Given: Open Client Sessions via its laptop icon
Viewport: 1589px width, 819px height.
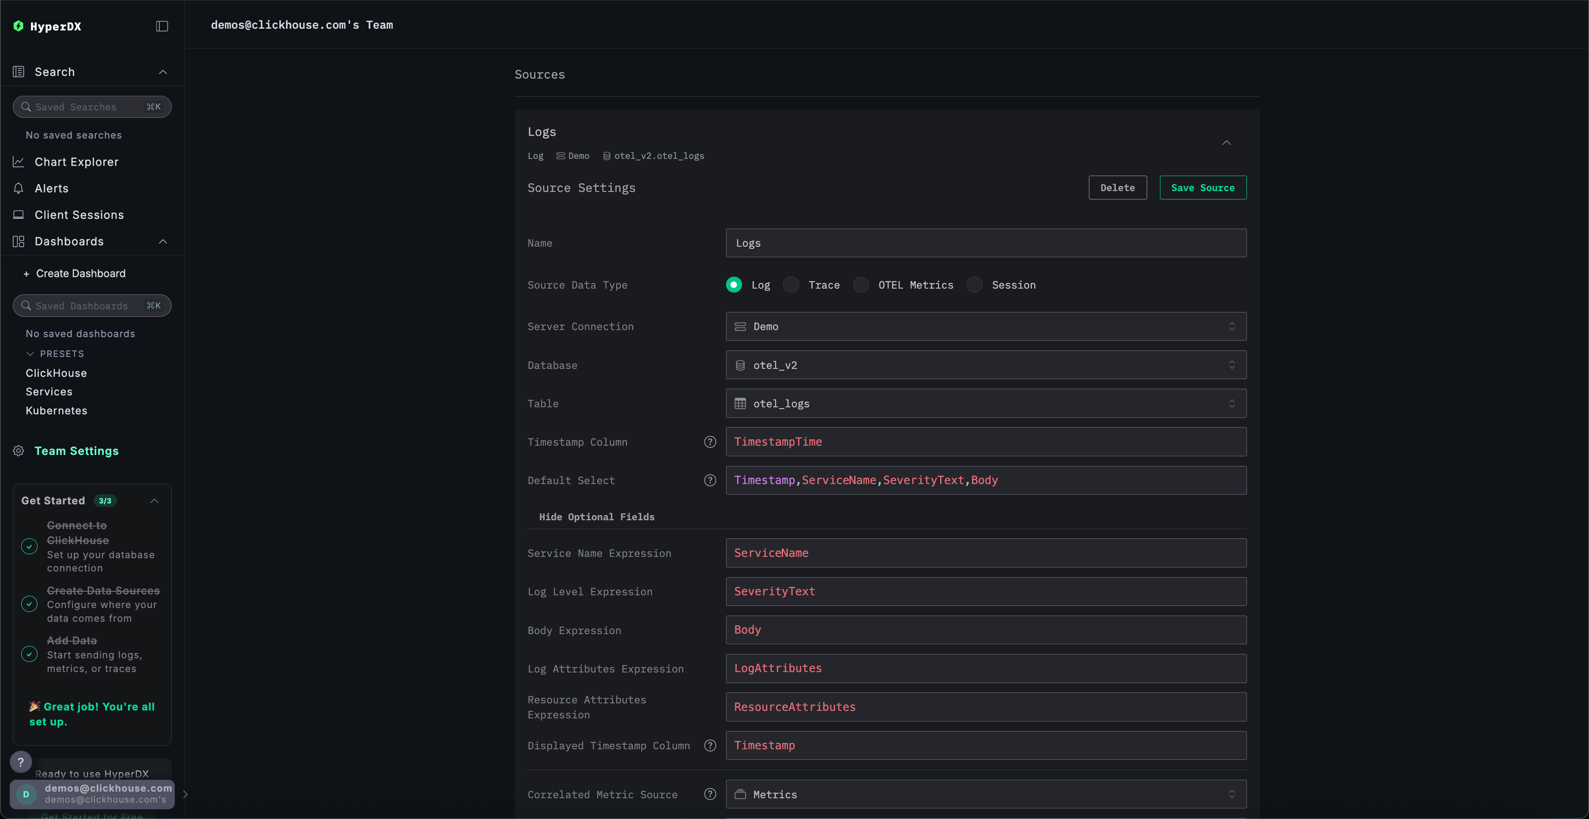Looking at the screenshot, I should [19, 214].
